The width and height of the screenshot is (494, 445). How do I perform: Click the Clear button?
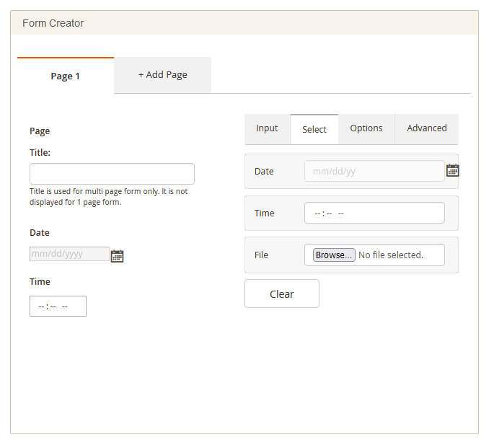[282, 294]
